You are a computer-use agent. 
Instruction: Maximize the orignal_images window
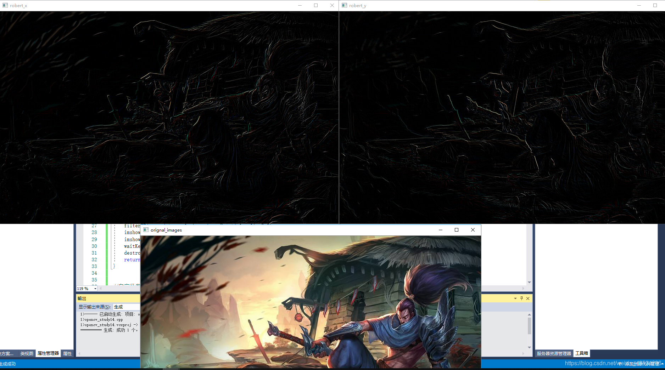pos(457,230)
